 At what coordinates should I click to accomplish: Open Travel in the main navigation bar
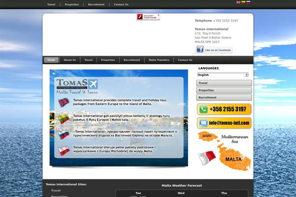click(88, 60)
